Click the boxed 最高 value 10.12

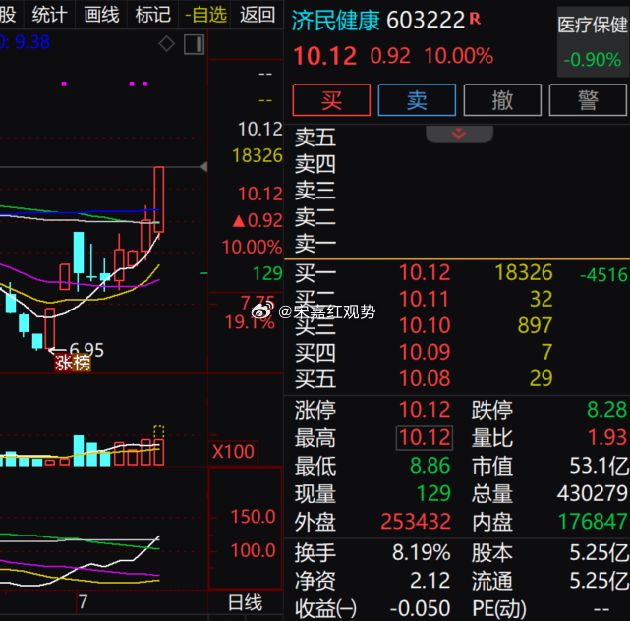[x=425, y=438]
